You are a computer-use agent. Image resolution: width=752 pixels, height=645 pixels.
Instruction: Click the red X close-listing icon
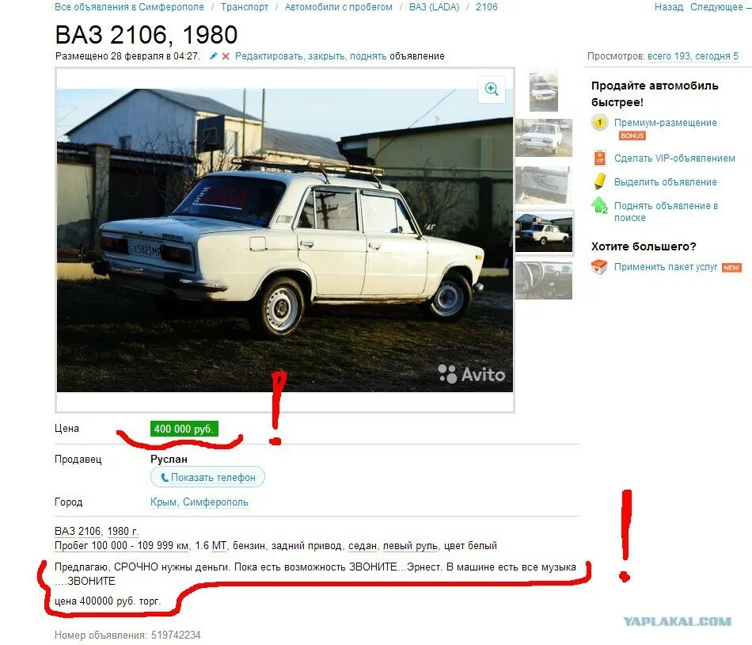(226, 56)
